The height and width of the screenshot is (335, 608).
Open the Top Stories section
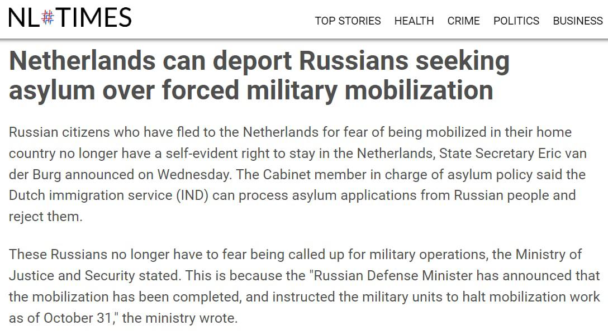(x=348, y=21)
